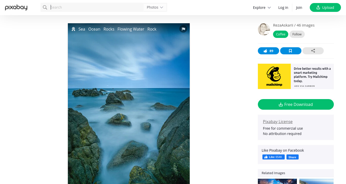Open the Ocean tag
The width and height of the screenshot is (346, 184).
click(x=94, y=29)
